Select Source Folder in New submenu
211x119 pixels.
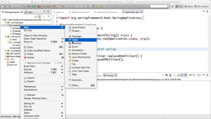(81, 54)
